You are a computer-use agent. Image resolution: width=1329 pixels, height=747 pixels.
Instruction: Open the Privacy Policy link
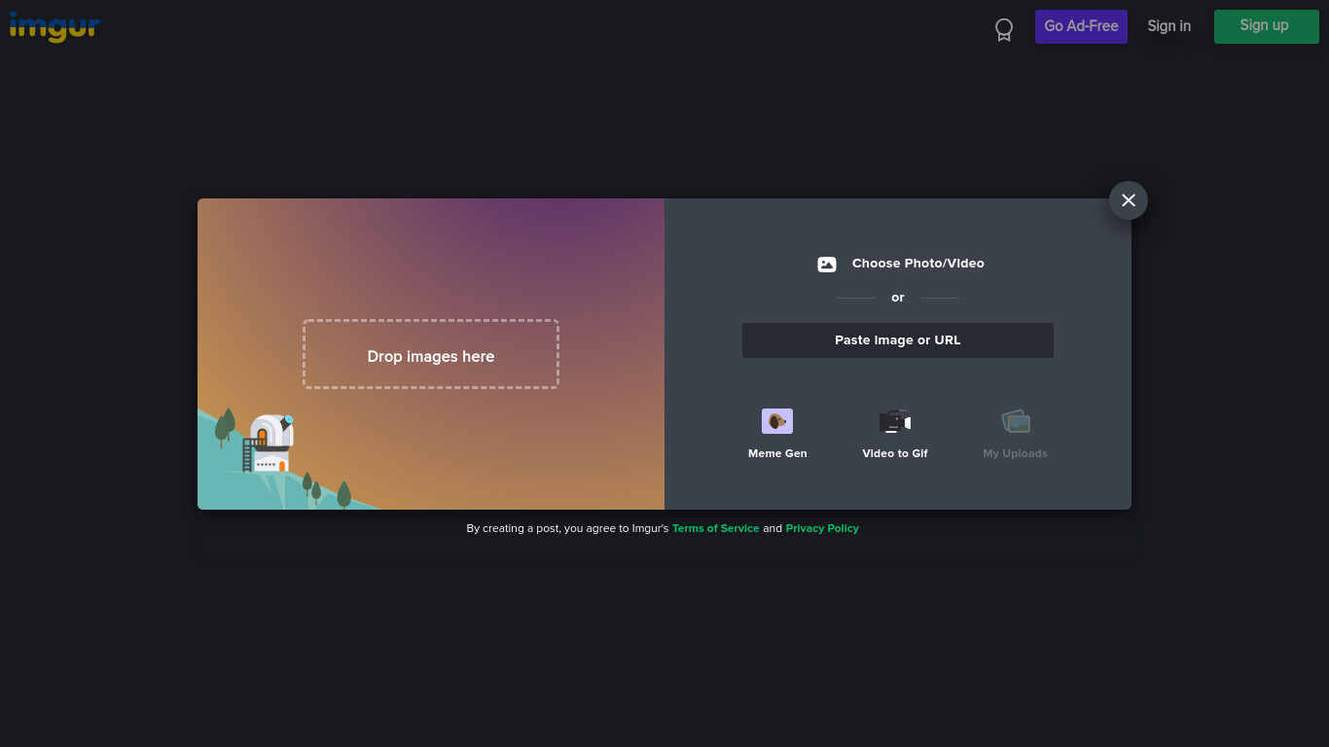click(x=822, y=528)
